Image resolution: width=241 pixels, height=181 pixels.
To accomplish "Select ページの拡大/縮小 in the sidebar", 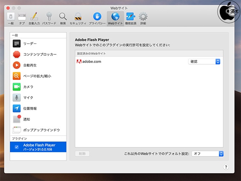I will [38, 76].
